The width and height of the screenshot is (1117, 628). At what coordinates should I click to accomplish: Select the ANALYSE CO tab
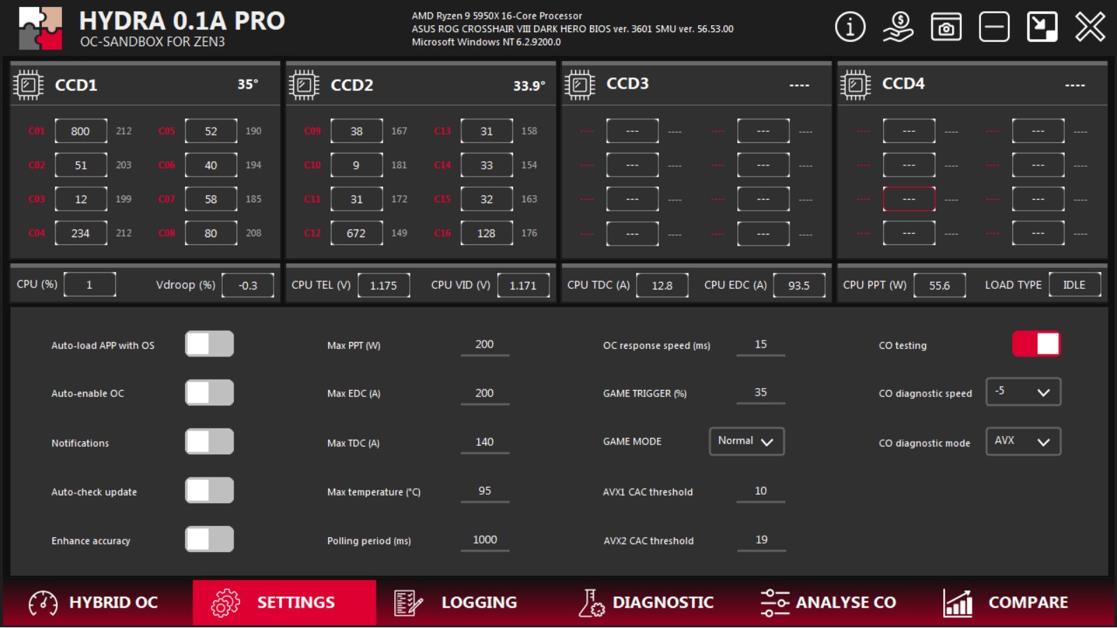(834, 603)
